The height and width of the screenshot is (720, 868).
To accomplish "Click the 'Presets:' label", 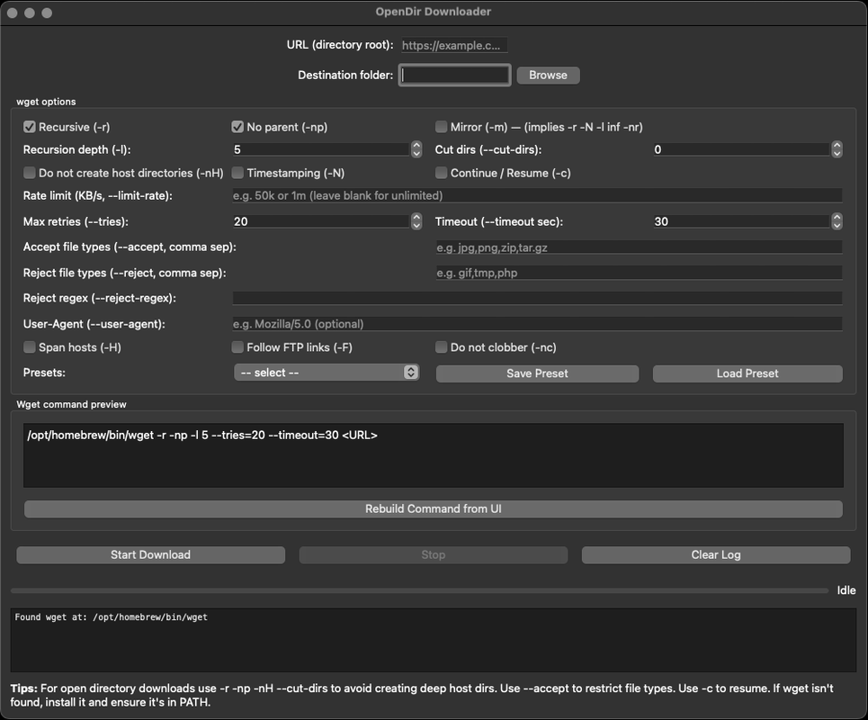I will click(44, 373).
